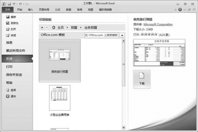
Task: Select the 新建 backstage section
Action: click(17, 58)
